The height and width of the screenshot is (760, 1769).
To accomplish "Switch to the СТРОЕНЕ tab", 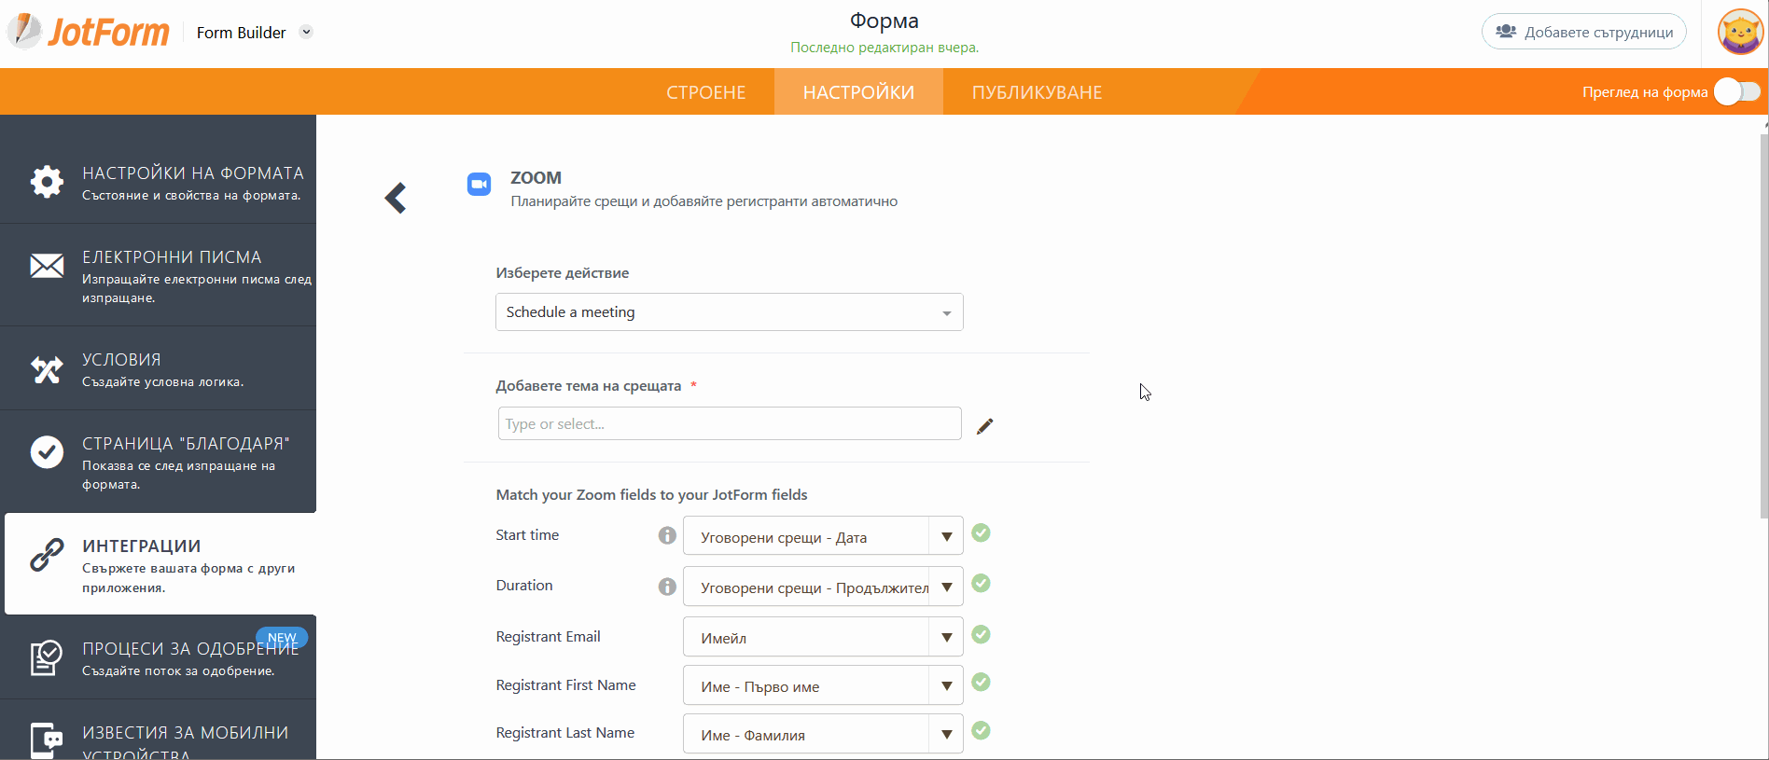I will point(705,92).
